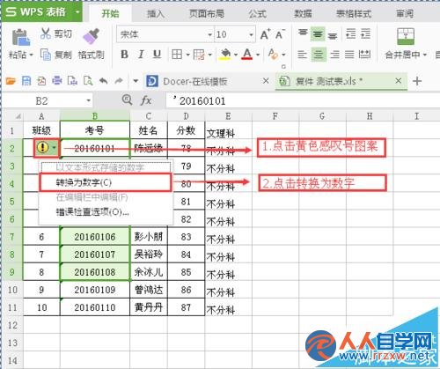The image size is (440, 369).
Task: Open the 页面布局 tab
Action: point(207,13)
